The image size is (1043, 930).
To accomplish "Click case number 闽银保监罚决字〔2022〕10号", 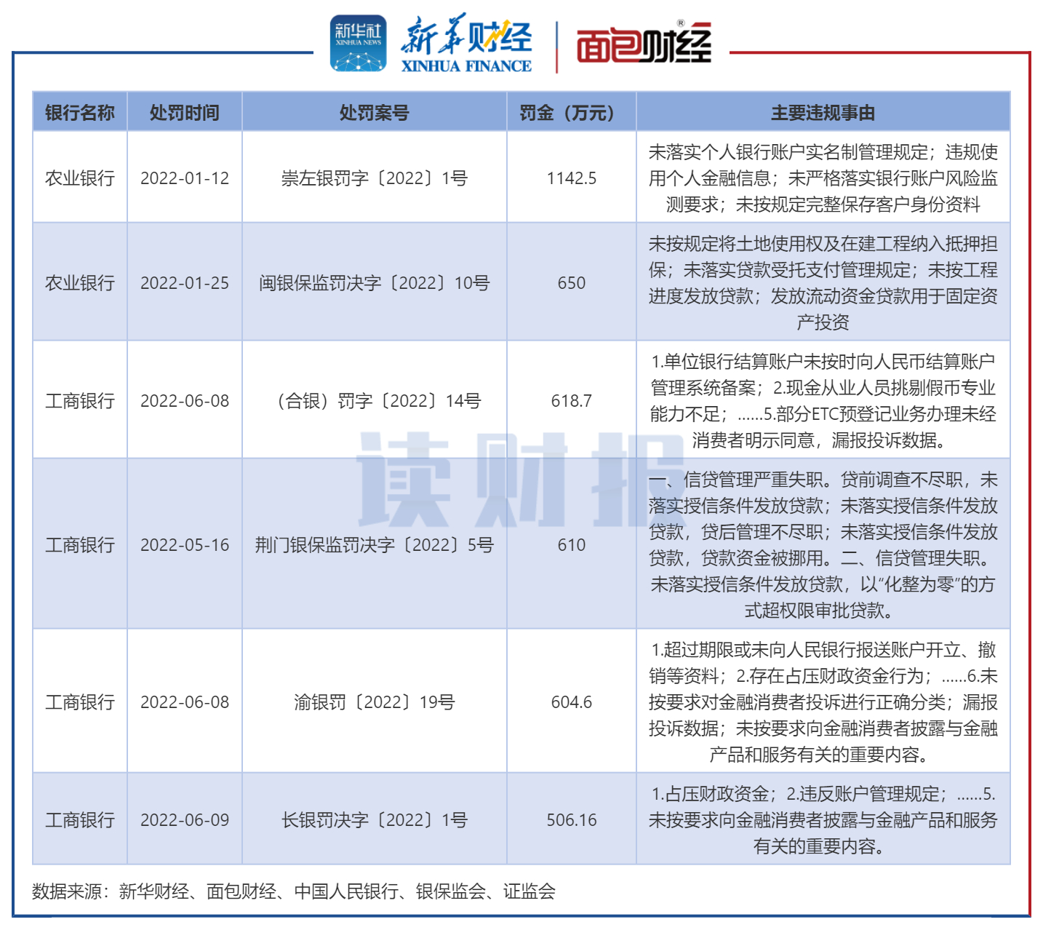I will pos(374,283).
